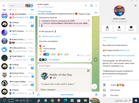Open the UNU помощь chat
139x103 pixels.
18,33
